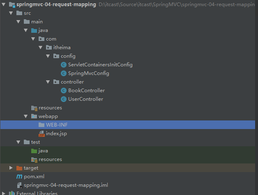Collapse the src folder
This screenshot has width=258, height=195.
pos(11,13)
